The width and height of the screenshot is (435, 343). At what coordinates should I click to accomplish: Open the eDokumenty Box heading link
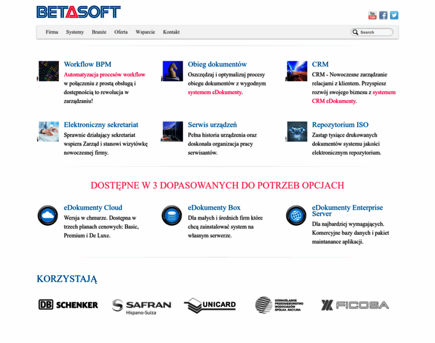(x=214, y=208)
